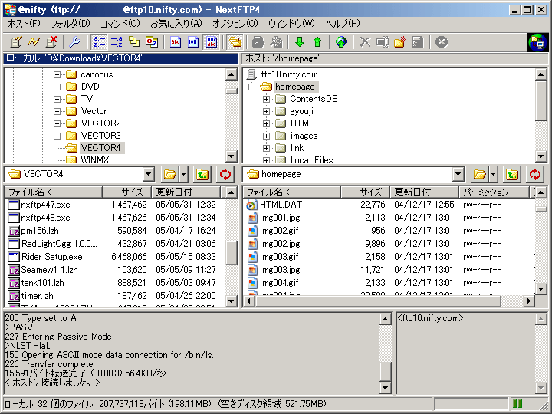Expand the DVD folder node

click(x=57, y=87)
